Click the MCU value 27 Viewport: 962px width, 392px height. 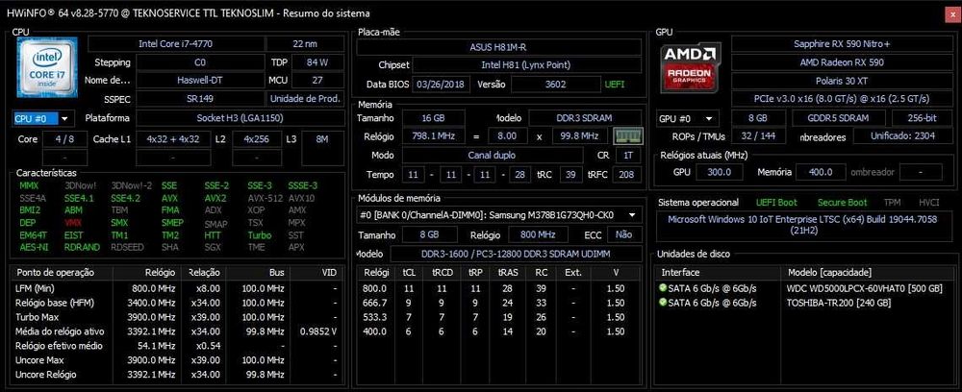pyautogui.click(x=317, y=81)
